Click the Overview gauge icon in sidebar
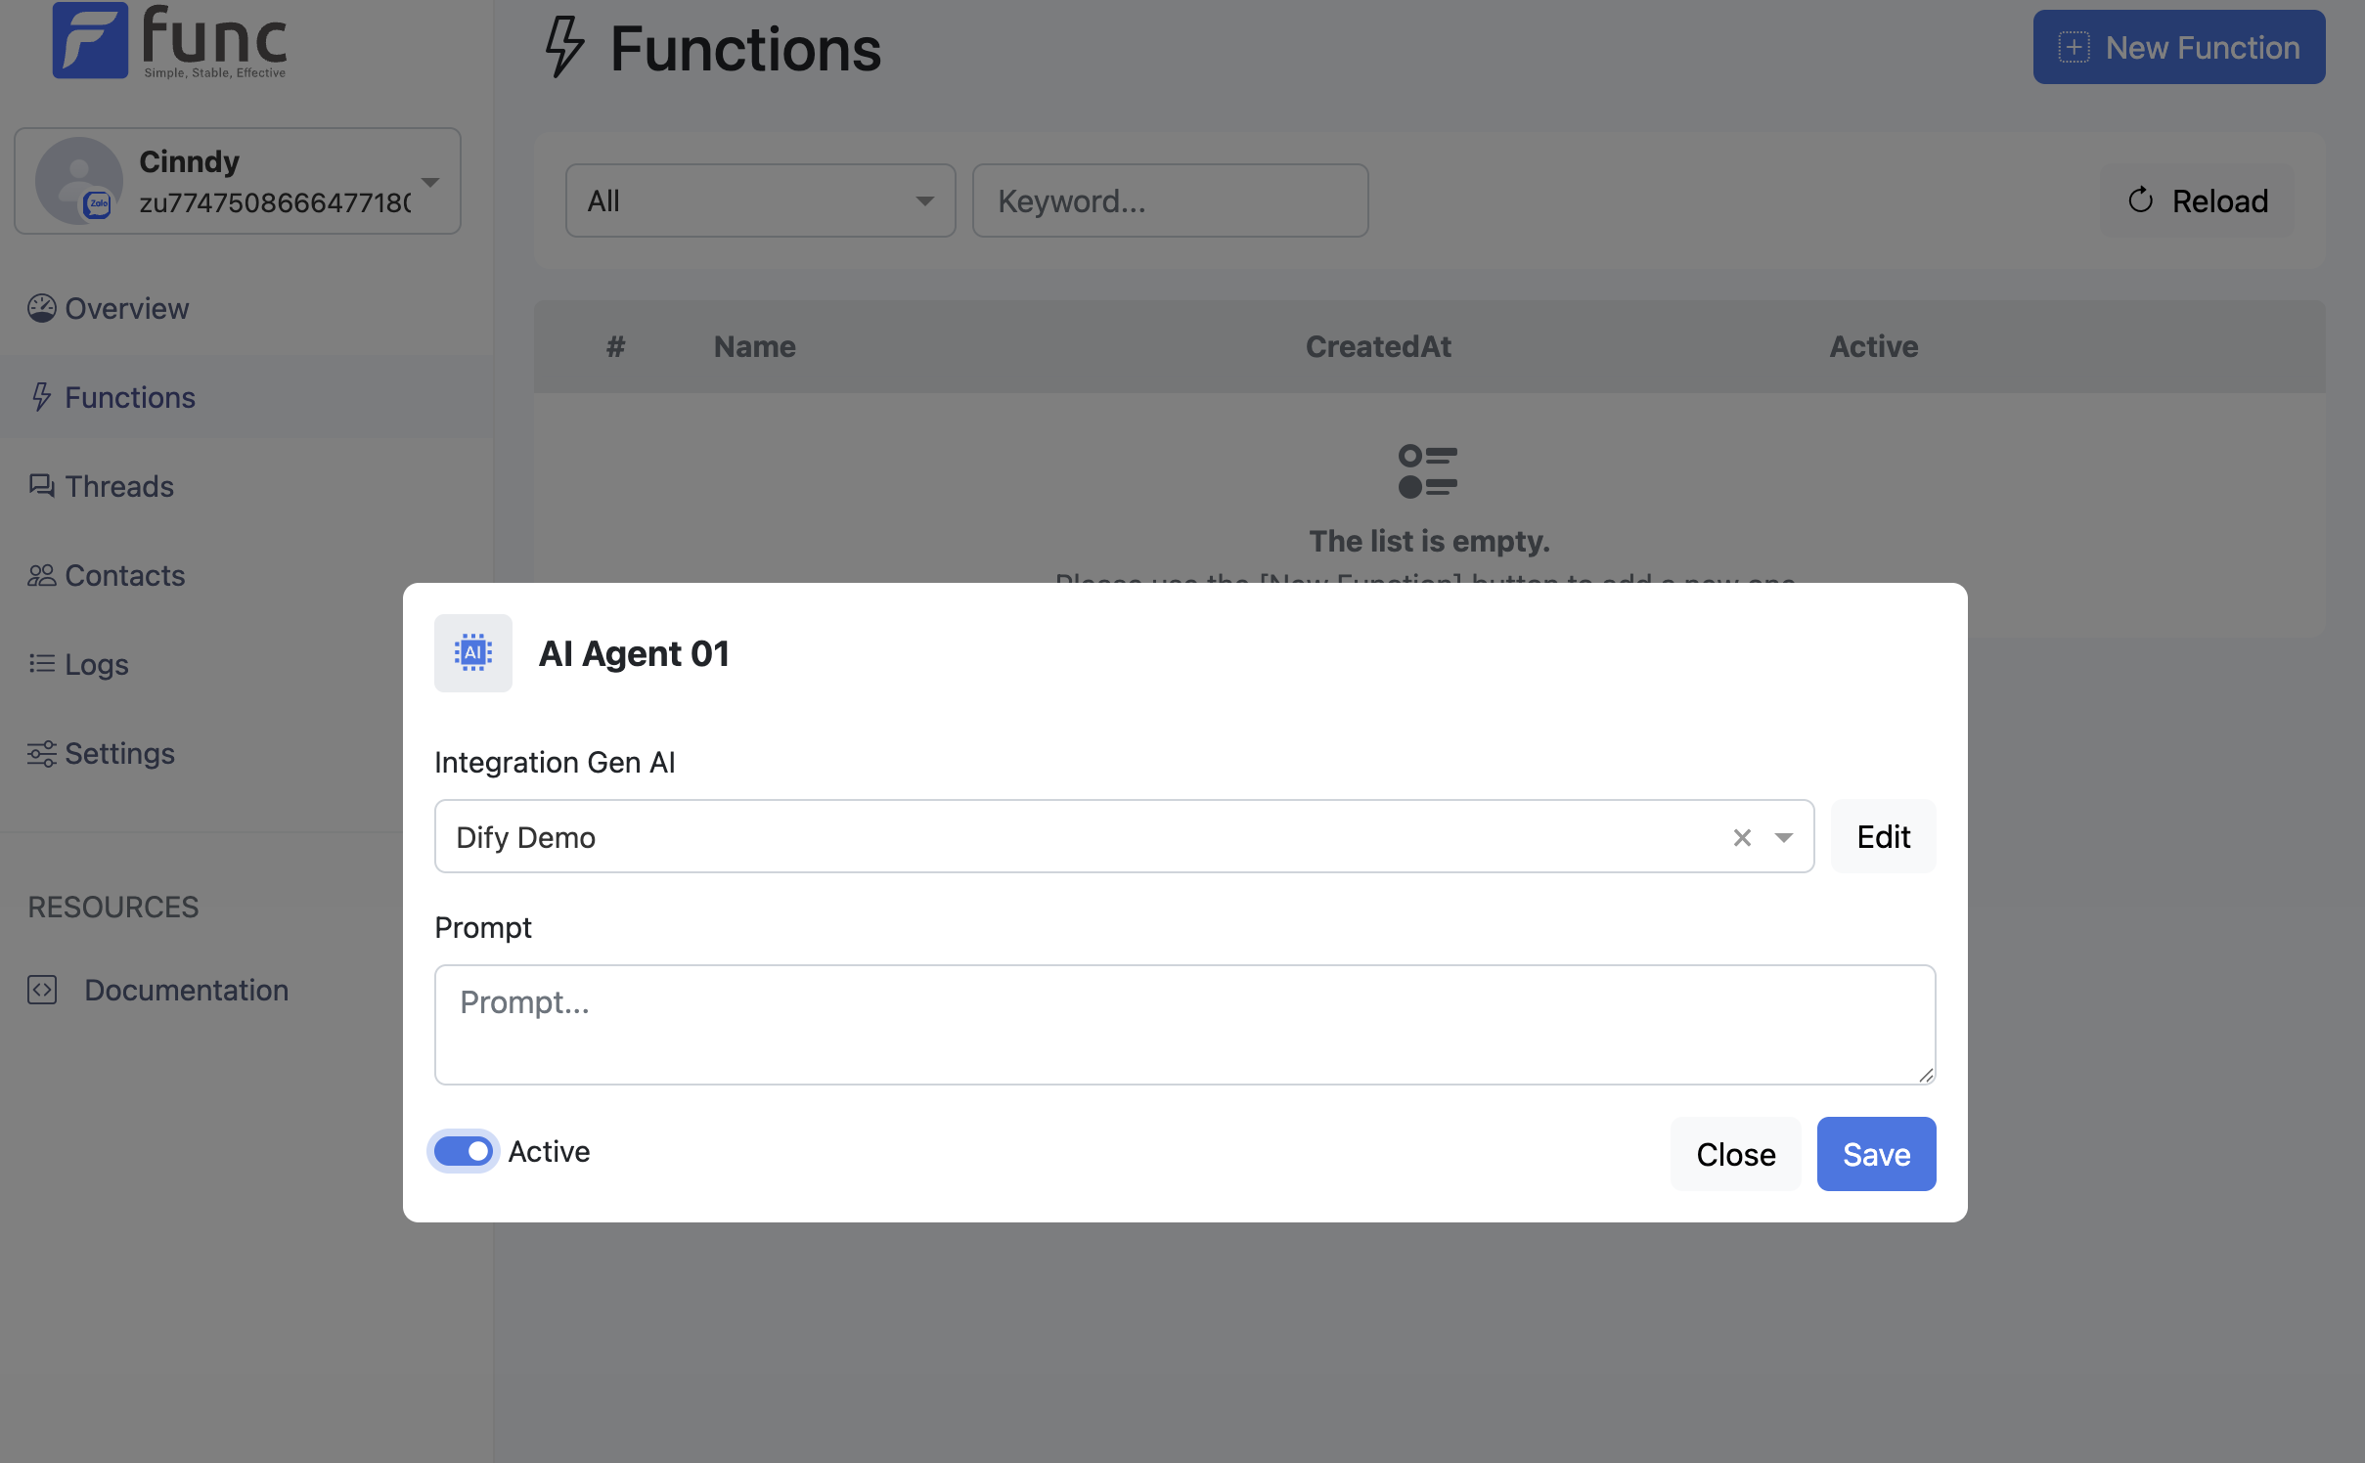This screenshot has width=2365, height=1463. click(41, 308)
